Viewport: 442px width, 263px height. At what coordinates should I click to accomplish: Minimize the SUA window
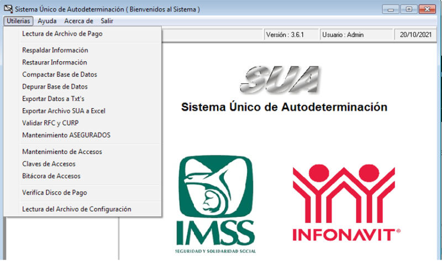pos(391,9)
